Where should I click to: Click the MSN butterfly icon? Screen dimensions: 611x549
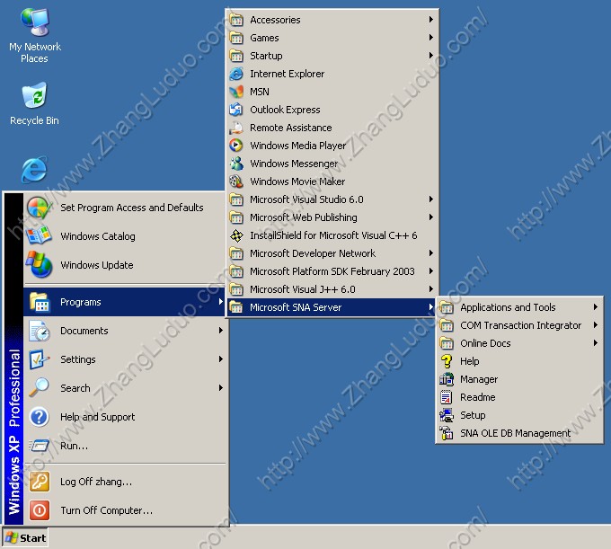point(236,92)
